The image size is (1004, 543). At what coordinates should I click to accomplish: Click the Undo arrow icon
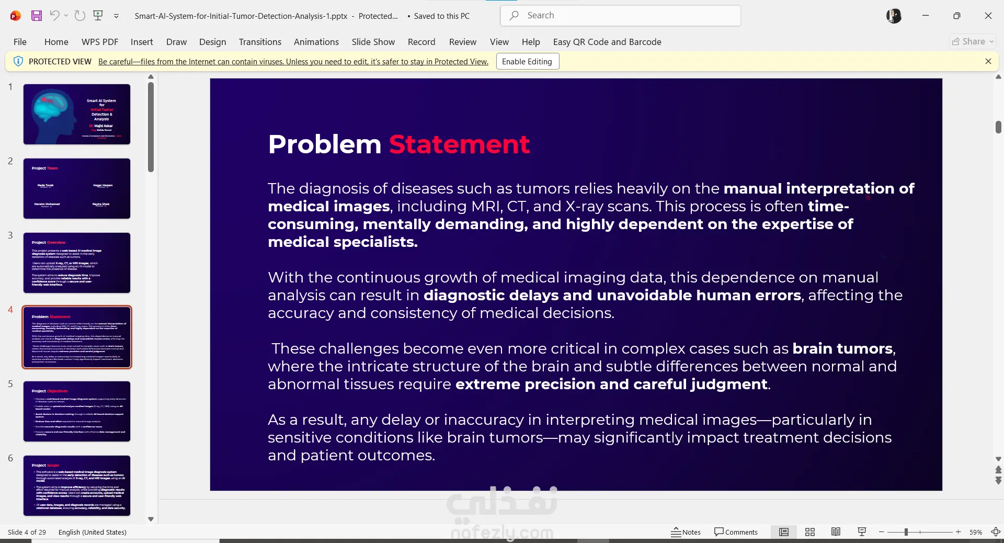click(x=54, y=16)
